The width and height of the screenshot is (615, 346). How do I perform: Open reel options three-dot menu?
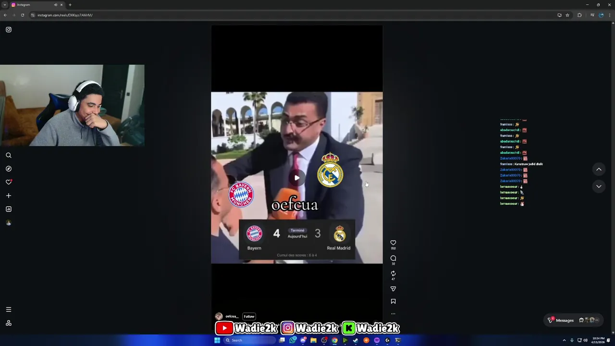(393, 314)
